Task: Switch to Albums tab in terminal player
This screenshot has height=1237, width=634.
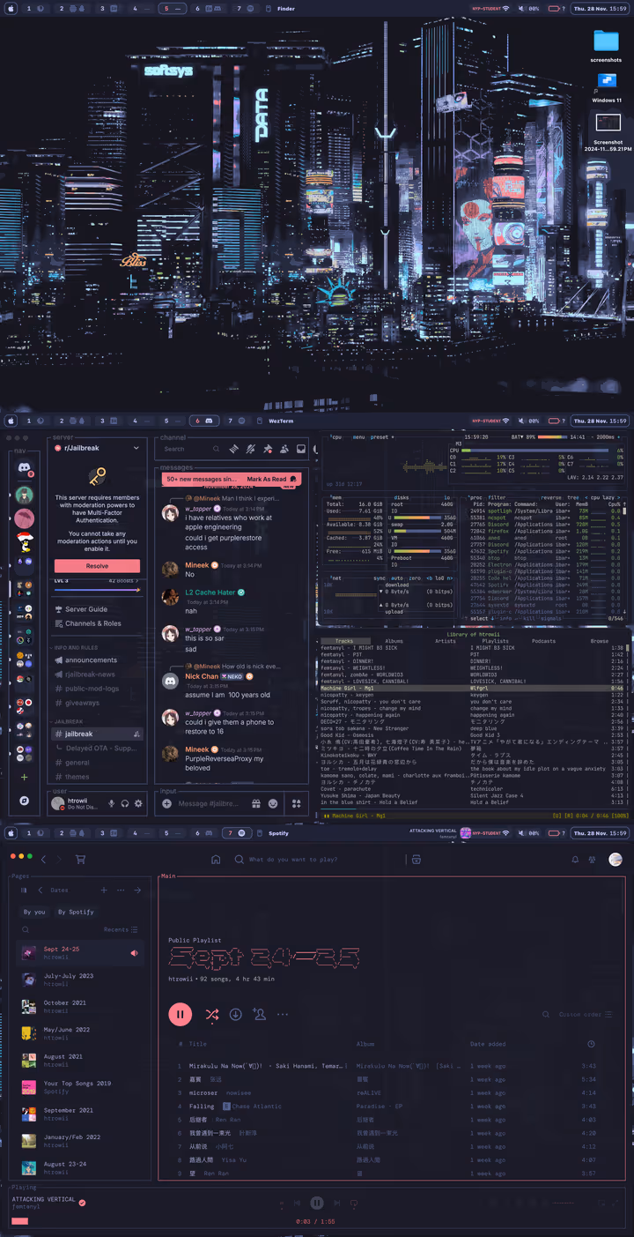Action: pos(394,641)
